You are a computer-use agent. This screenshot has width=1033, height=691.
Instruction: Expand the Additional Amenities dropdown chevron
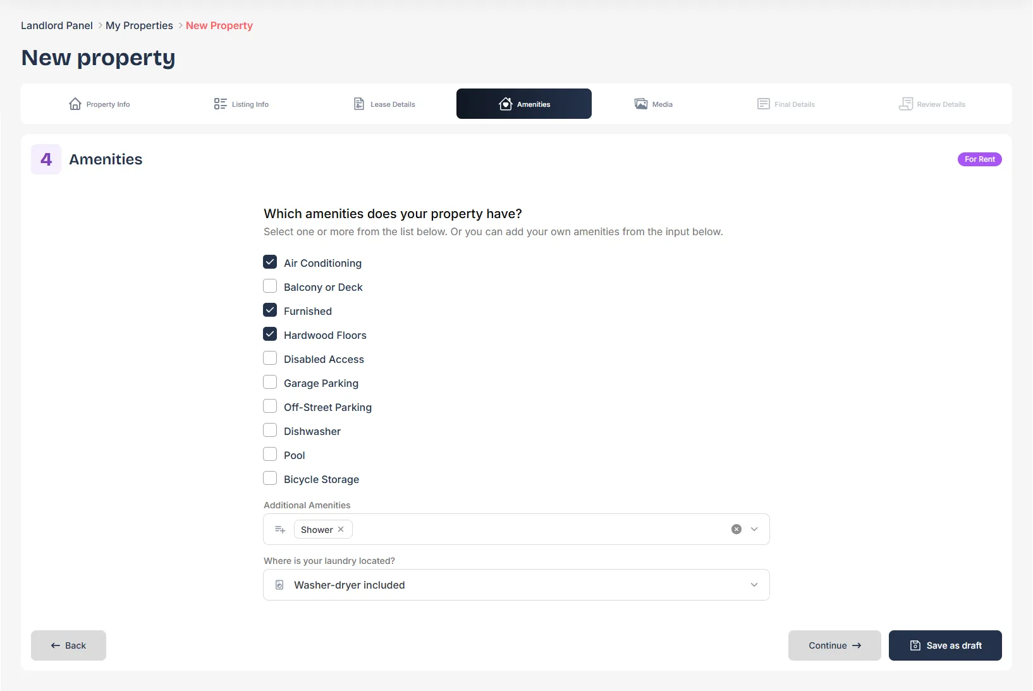[x=754, y=529]
